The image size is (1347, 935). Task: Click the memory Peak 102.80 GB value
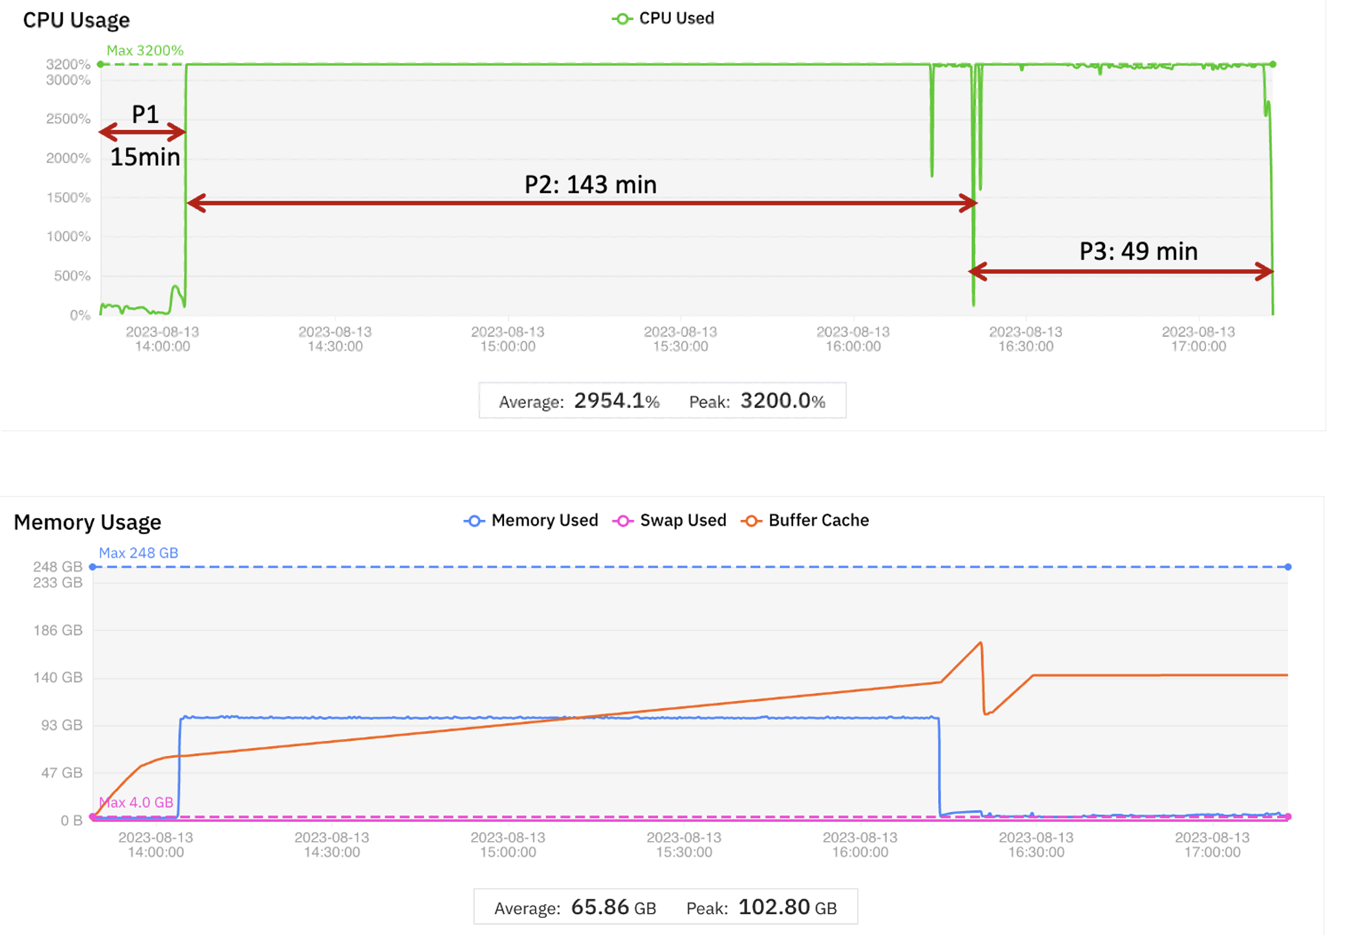tap(787, 907)
